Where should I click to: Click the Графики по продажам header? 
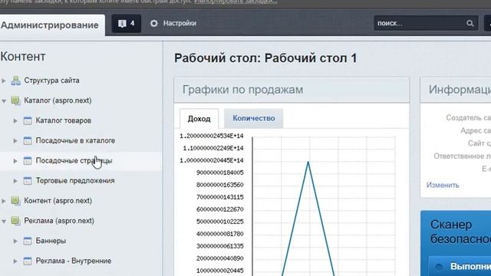coord(292,90)
